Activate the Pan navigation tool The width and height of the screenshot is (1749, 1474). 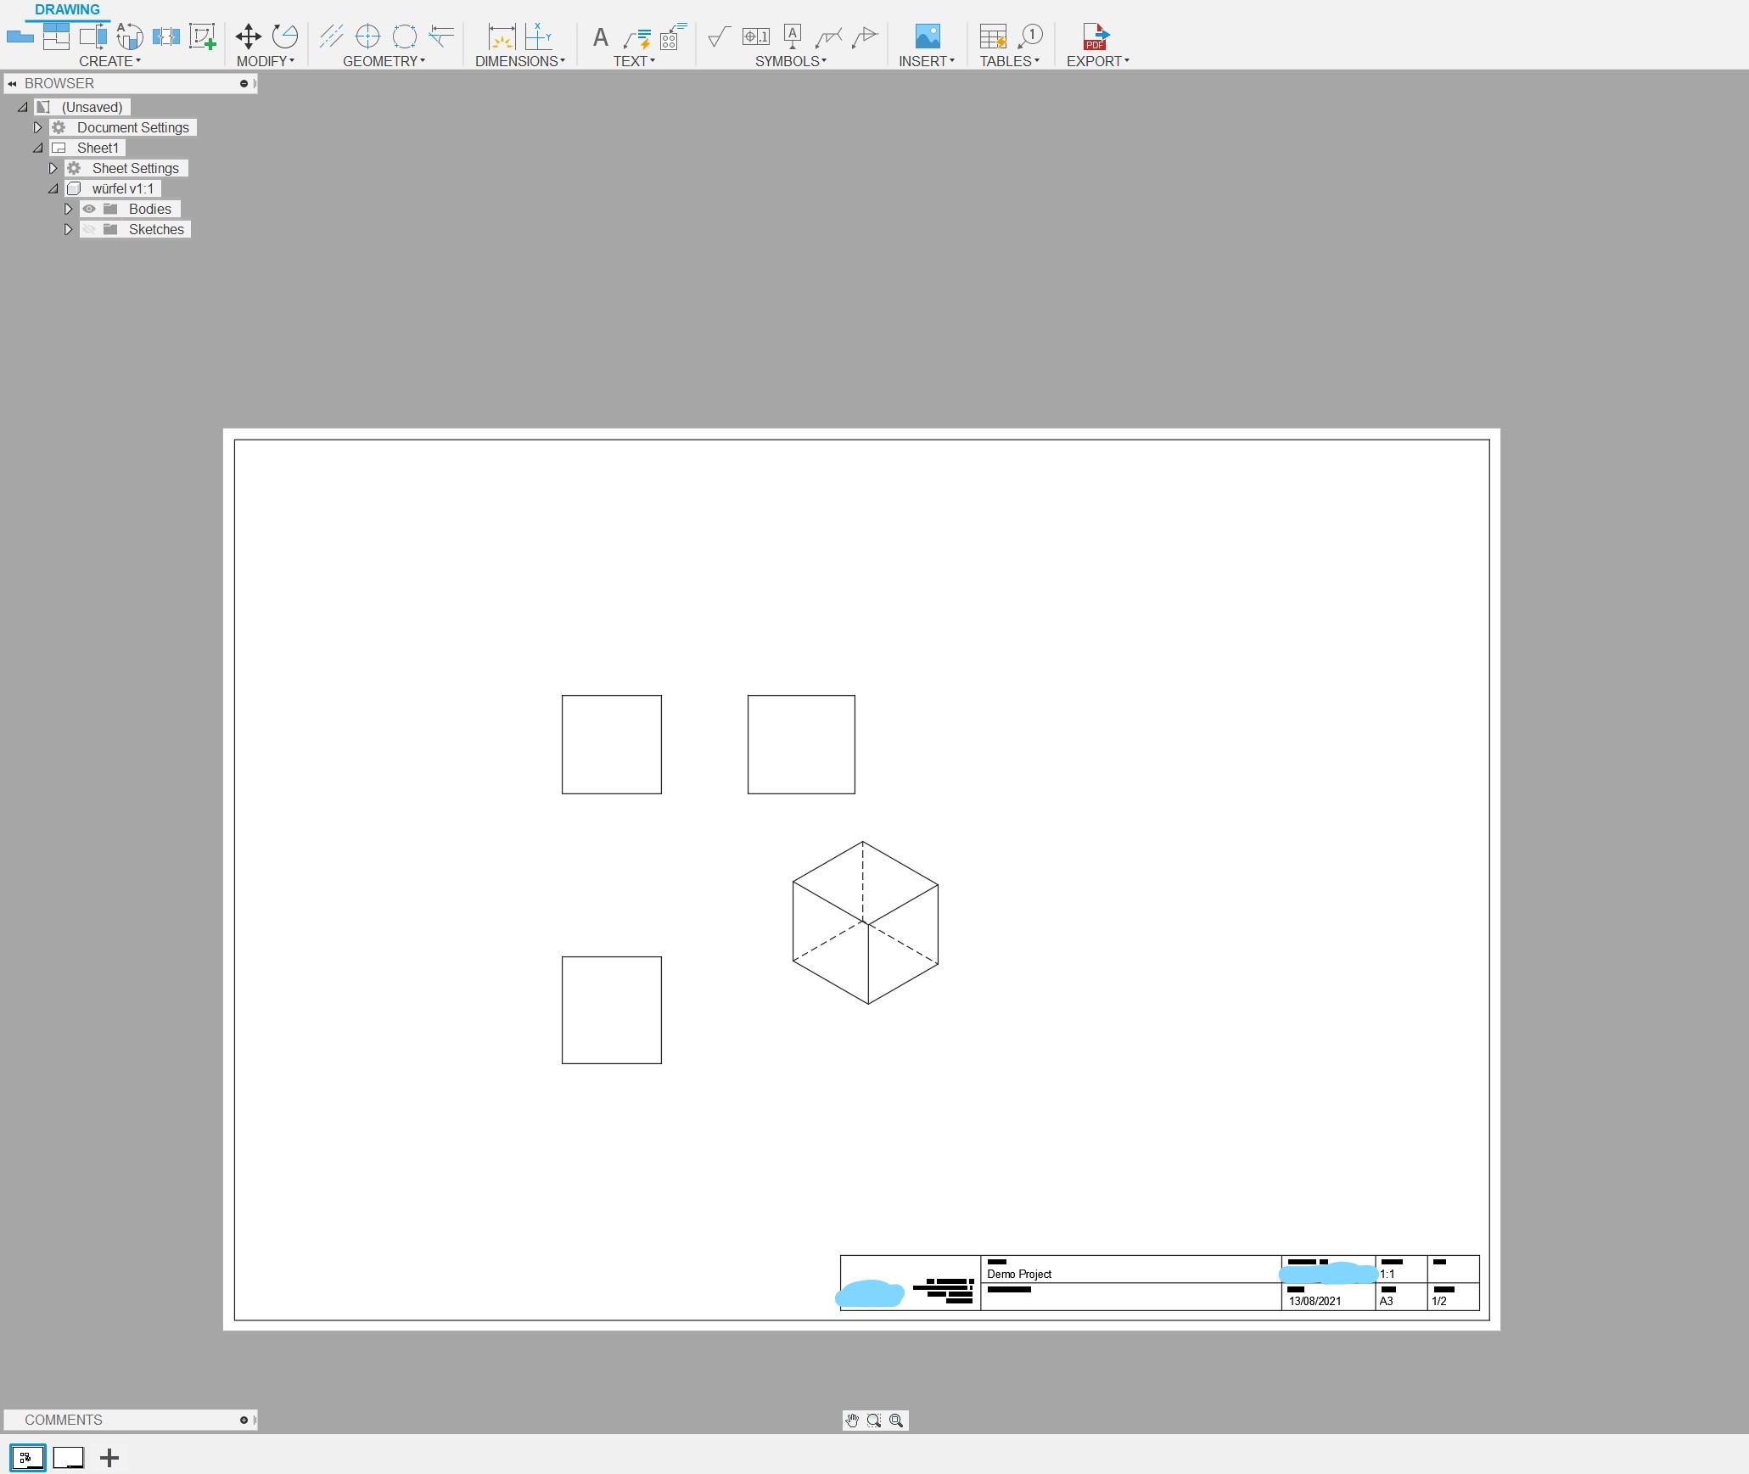(x=852, y=1420)
